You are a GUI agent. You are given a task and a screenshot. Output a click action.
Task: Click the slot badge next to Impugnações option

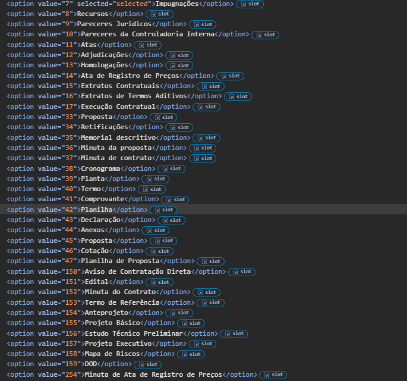[x=250, y=4]
